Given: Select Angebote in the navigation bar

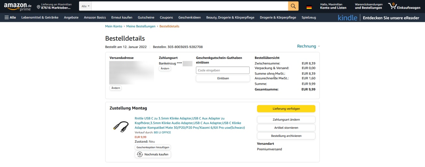Looking at the screenshot, I should pos(71,18).
